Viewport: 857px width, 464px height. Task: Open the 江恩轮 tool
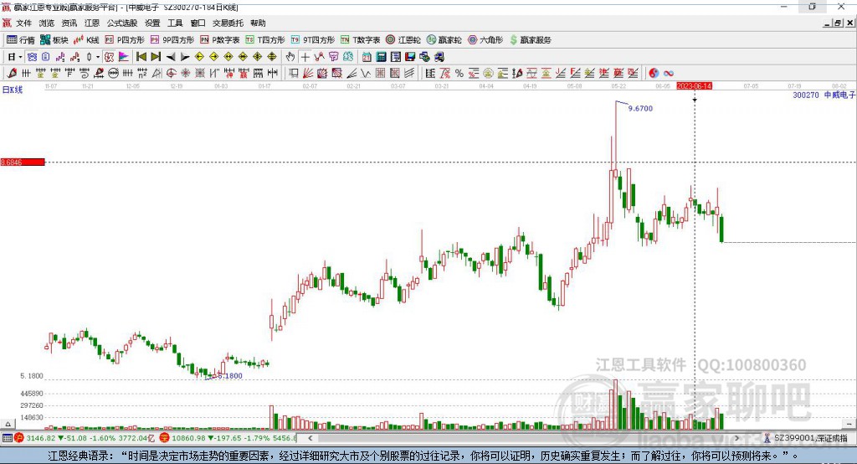tap(403, 40)
